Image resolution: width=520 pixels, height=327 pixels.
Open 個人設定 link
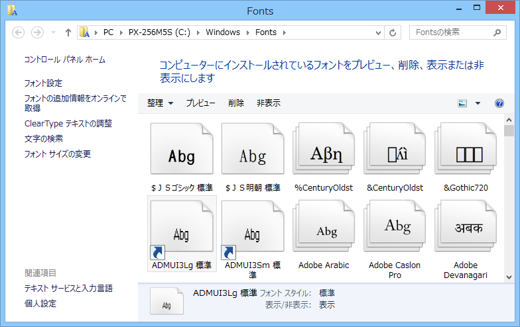[40, 303]
